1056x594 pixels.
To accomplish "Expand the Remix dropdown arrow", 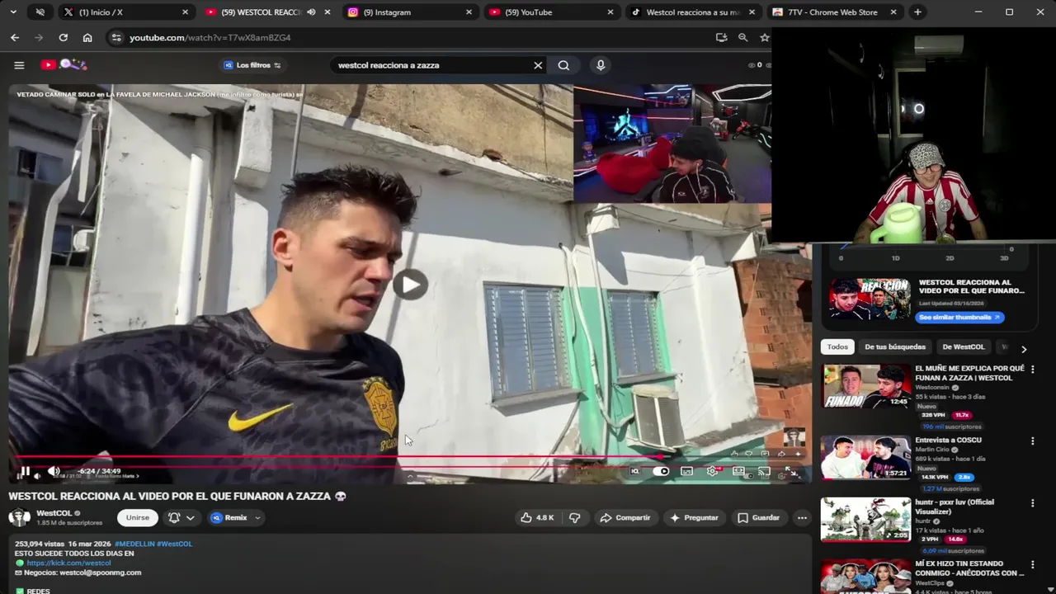I will coord(257,517).
